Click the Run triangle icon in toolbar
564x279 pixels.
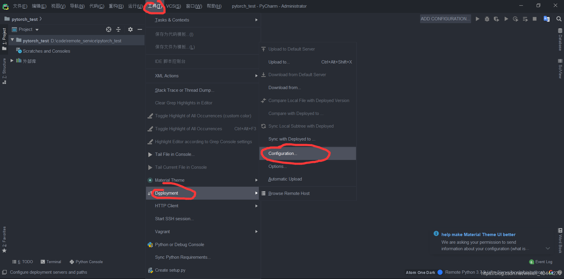(x=477, y=19)
